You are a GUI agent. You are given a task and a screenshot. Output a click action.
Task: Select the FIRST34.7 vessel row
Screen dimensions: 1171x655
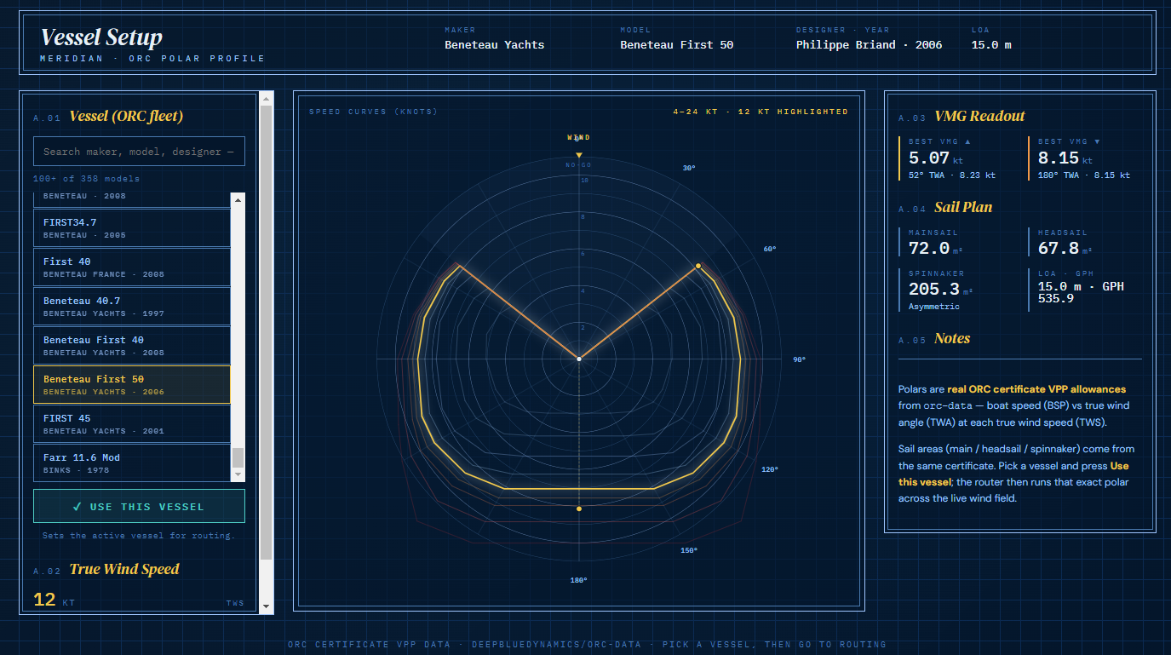(x=132, y=227)
